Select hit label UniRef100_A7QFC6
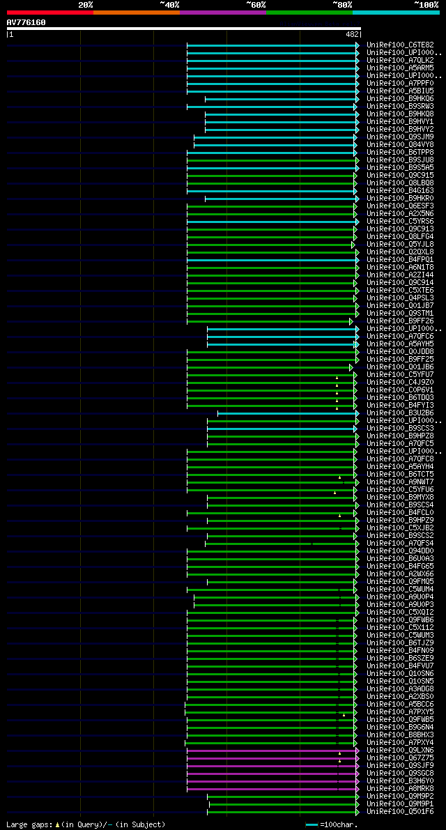Image resolution: width=446 pixels, height=830 pixels. click(400, 337)
